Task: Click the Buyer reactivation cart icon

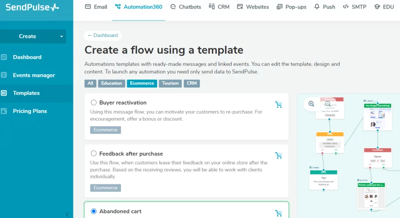Action: [279, 104]
